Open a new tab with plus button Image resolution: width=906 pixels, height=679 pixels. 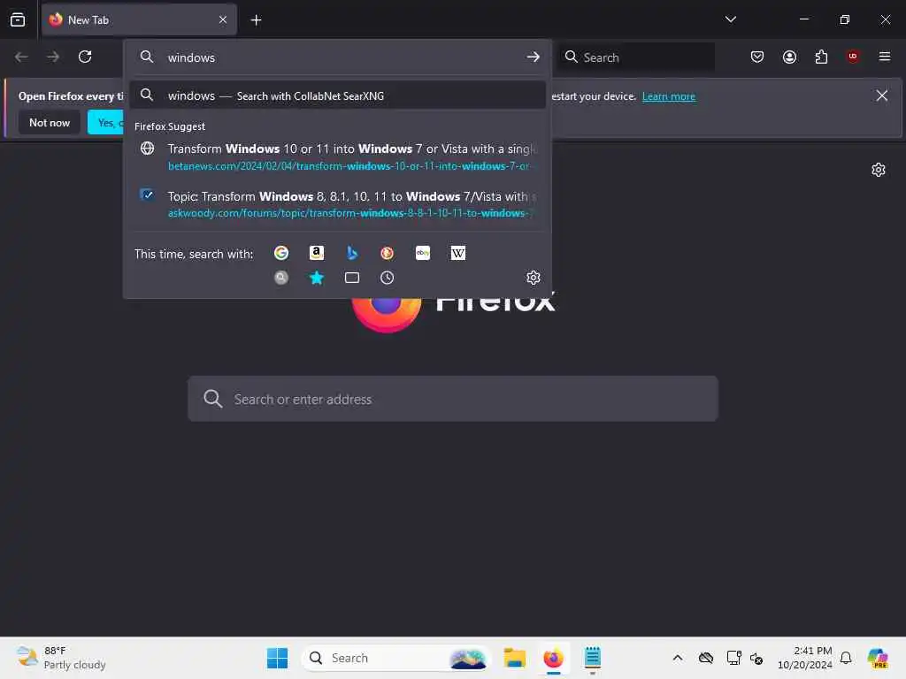point(256,20)
